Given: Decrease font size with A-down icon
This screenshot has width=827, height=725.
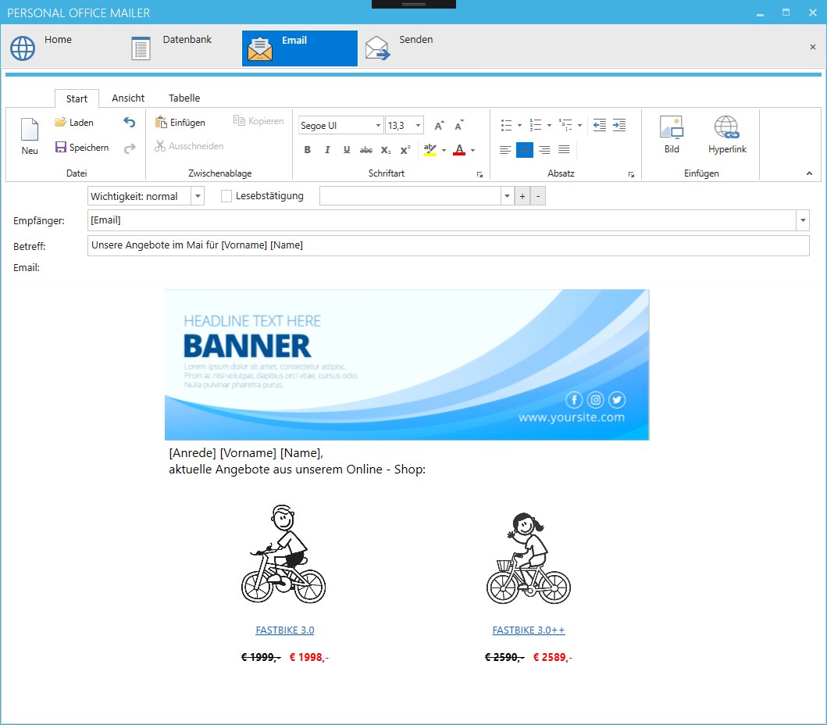Looking at the screenshot, I should pyautogui.click(x=459, y=125).
